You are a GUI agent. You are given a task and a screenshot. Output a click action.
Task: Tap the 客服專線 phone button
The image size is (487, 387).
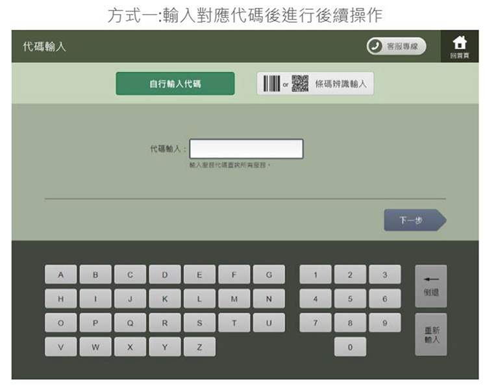pyautogui.click(x=396, y=47)
